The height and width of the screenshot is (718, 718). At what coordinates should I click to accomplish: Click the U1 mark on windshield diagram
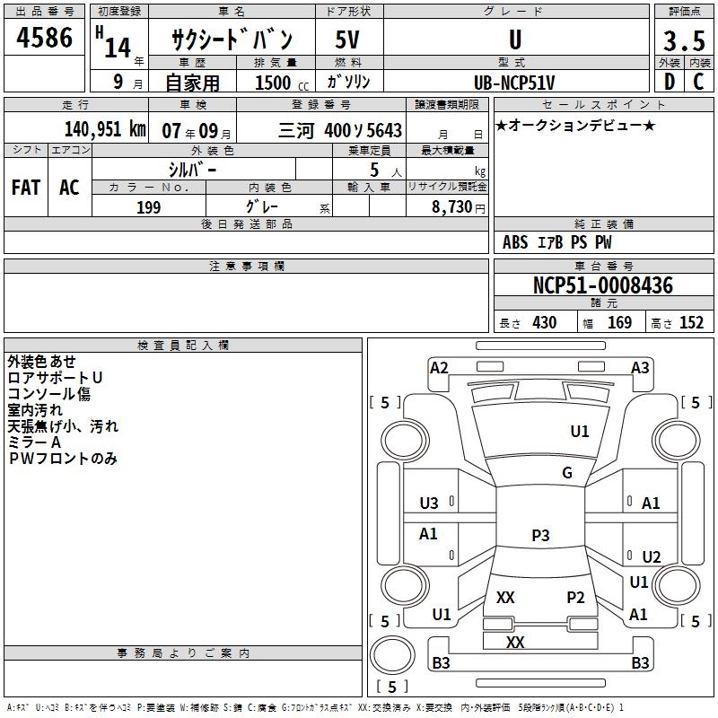click(579, 431)
